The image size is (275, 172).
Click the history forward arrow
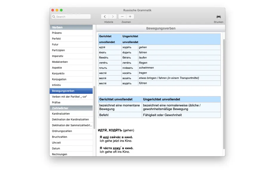tap(113, 16)
